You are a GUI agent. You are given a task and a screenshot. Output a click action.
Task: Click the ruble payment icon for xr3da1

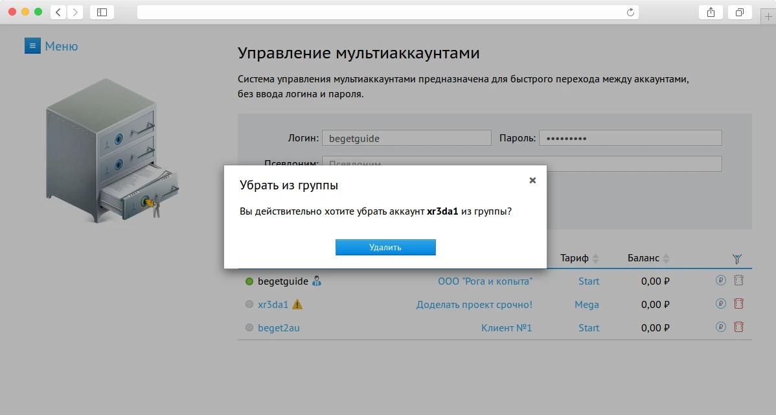click(x=721, y=304)
